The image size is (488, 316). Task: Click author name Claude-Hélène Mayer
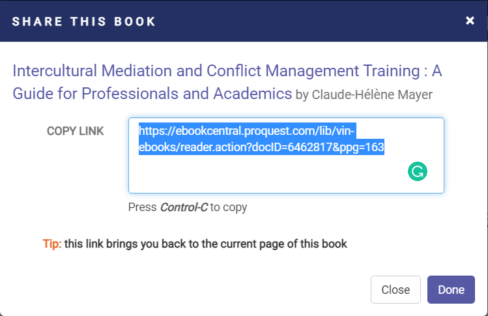point(373,94)
